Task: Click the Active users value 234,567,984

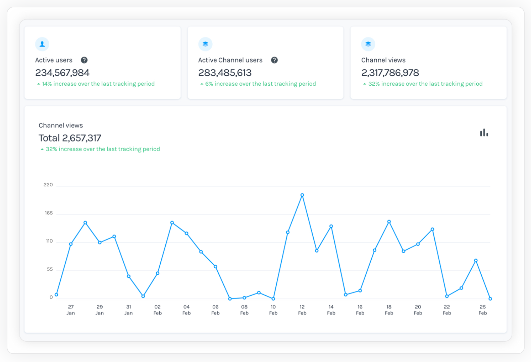Action: pos(62,73)
